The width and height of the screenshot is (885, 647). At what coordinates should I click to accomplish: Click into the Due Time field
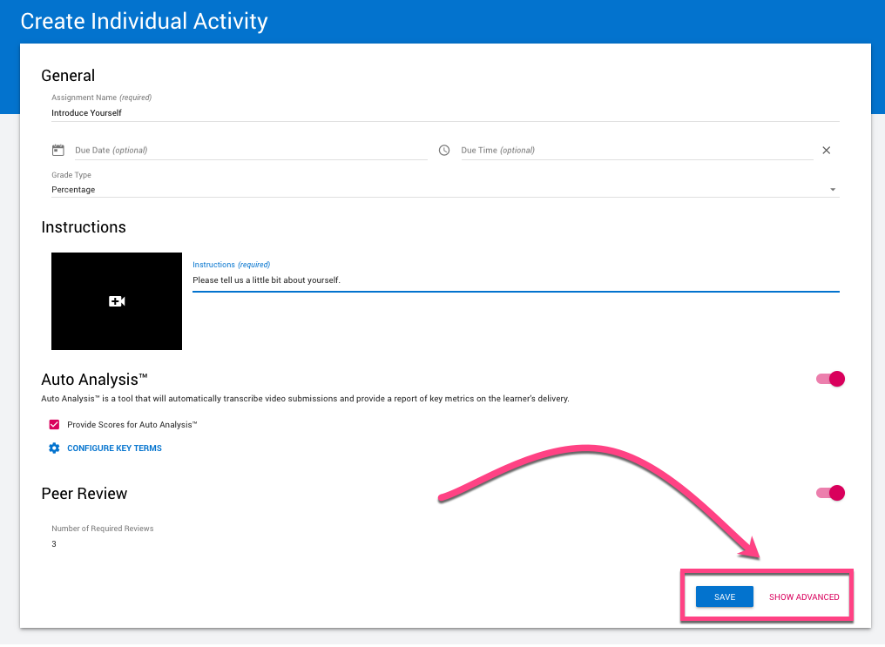pyautogui.click(x=636, y=150)
